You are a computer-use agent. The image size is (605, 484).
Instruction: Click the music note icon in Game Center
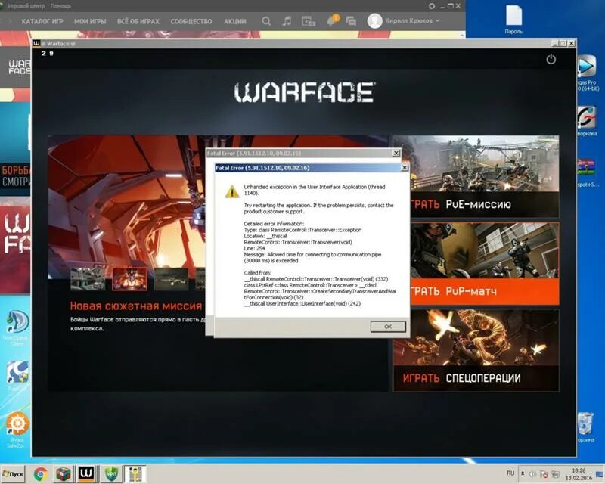click(x=287, y=21)
